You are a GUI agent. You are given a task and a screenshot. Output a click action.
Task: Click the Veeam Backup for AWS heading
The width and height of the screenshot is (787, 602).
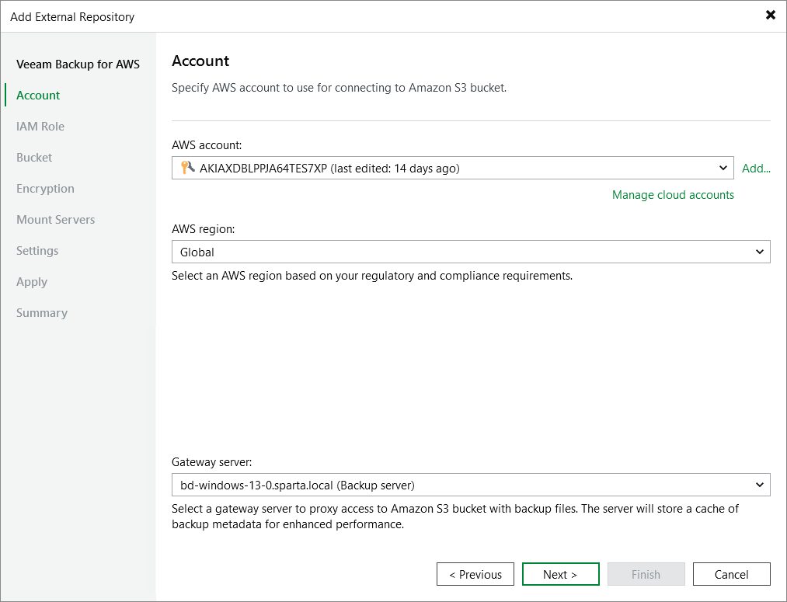click(x=78, y=64)
